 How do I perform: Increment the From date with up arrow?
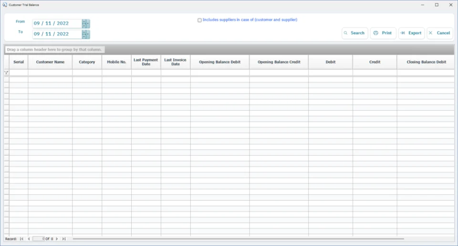(x=84, y=21)
